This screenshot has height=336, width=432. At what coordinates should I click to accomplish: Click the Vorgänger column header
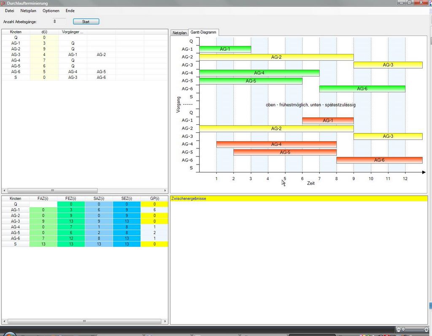click(73, 32)
